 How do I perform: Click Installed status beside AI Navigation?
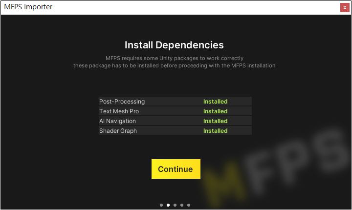click(216, 121)
